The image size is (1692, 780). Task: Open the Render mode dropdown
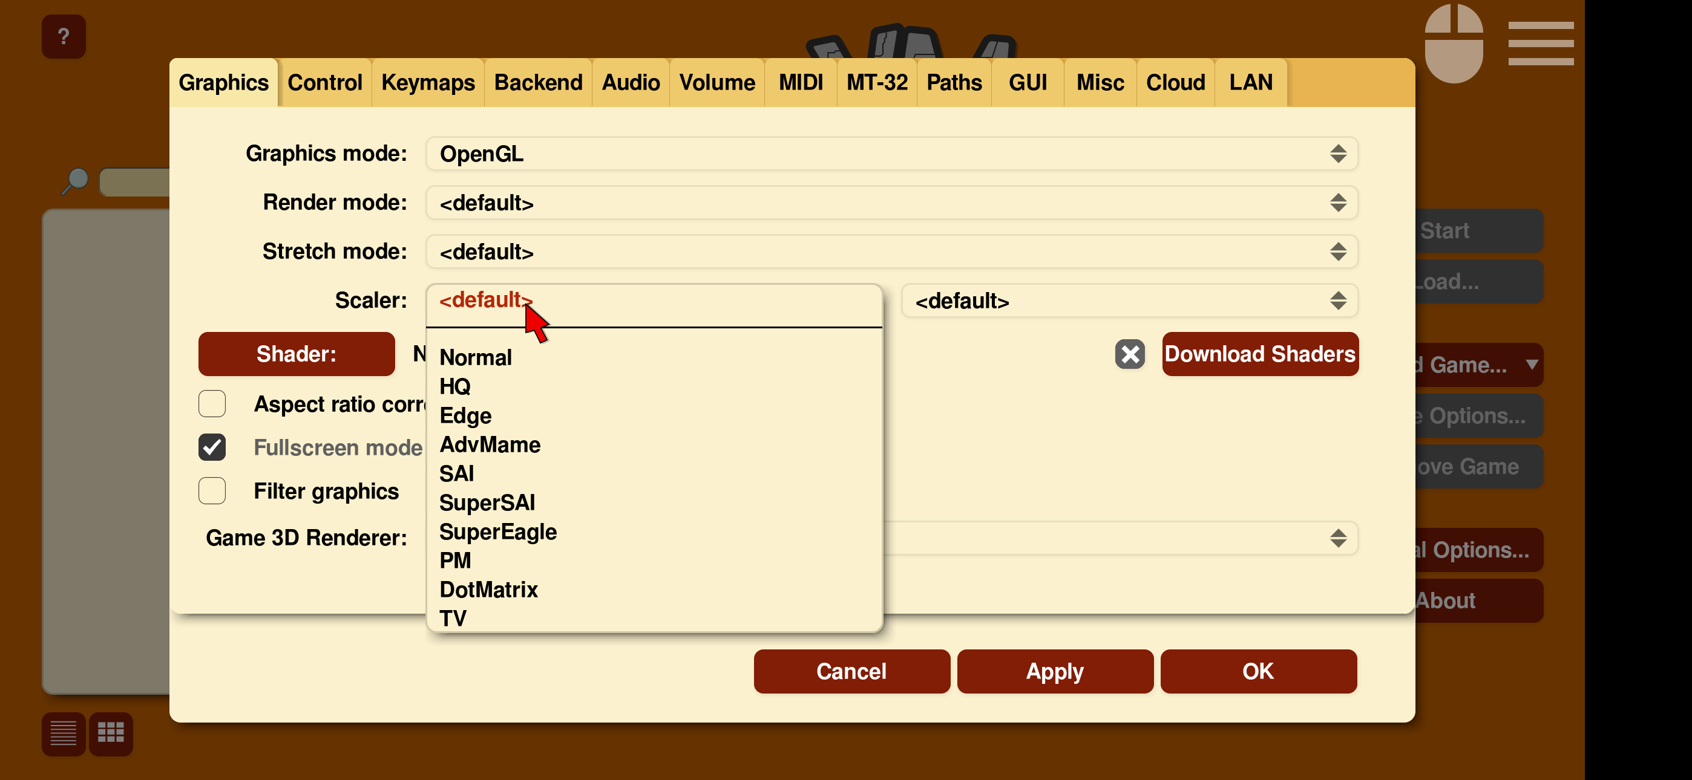(891, 203)
